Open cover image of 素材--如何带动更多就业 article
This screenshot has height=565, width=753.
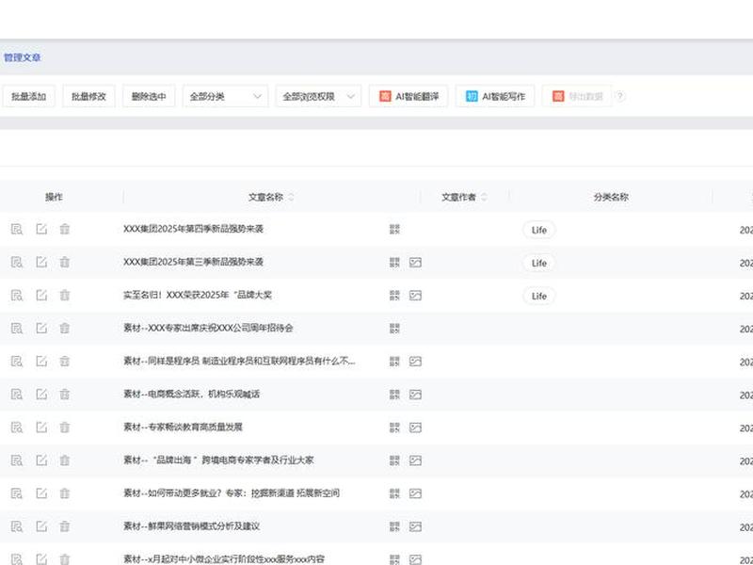[x=415, y=493]
